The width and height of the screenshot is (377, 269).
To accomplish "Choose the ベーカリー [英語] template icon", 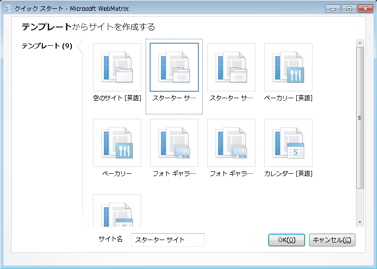I will pos(288,67).
